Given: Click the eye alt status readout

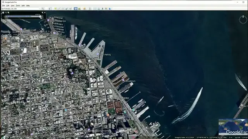Looking at the screenshot, I should coord(241,137).
